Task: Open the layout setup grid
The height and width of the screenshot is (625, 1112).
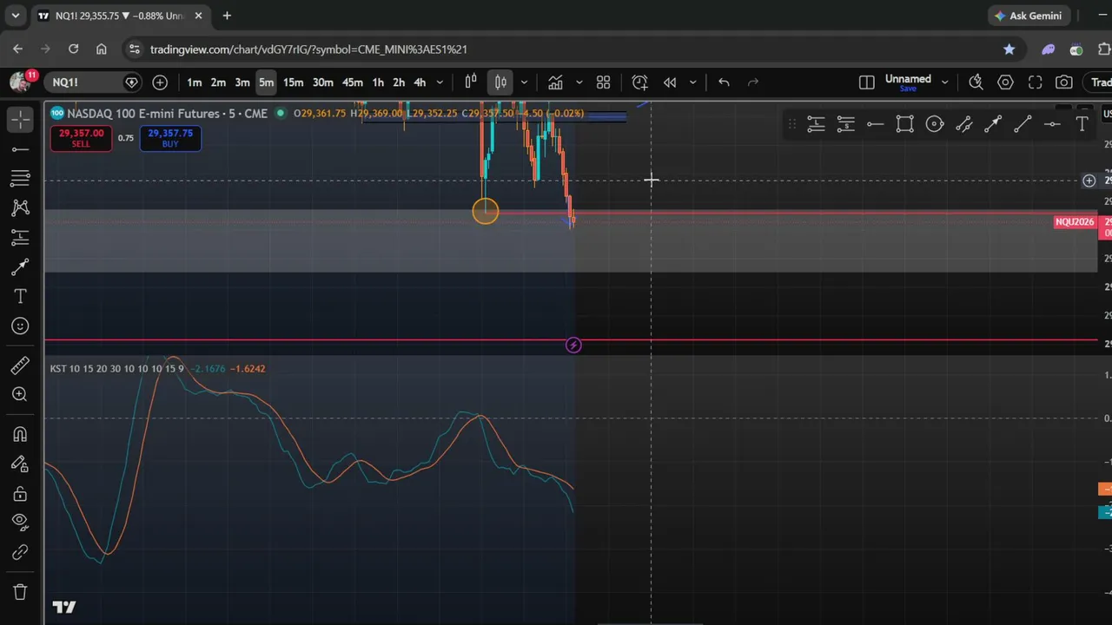Action: tap(603, 82)
